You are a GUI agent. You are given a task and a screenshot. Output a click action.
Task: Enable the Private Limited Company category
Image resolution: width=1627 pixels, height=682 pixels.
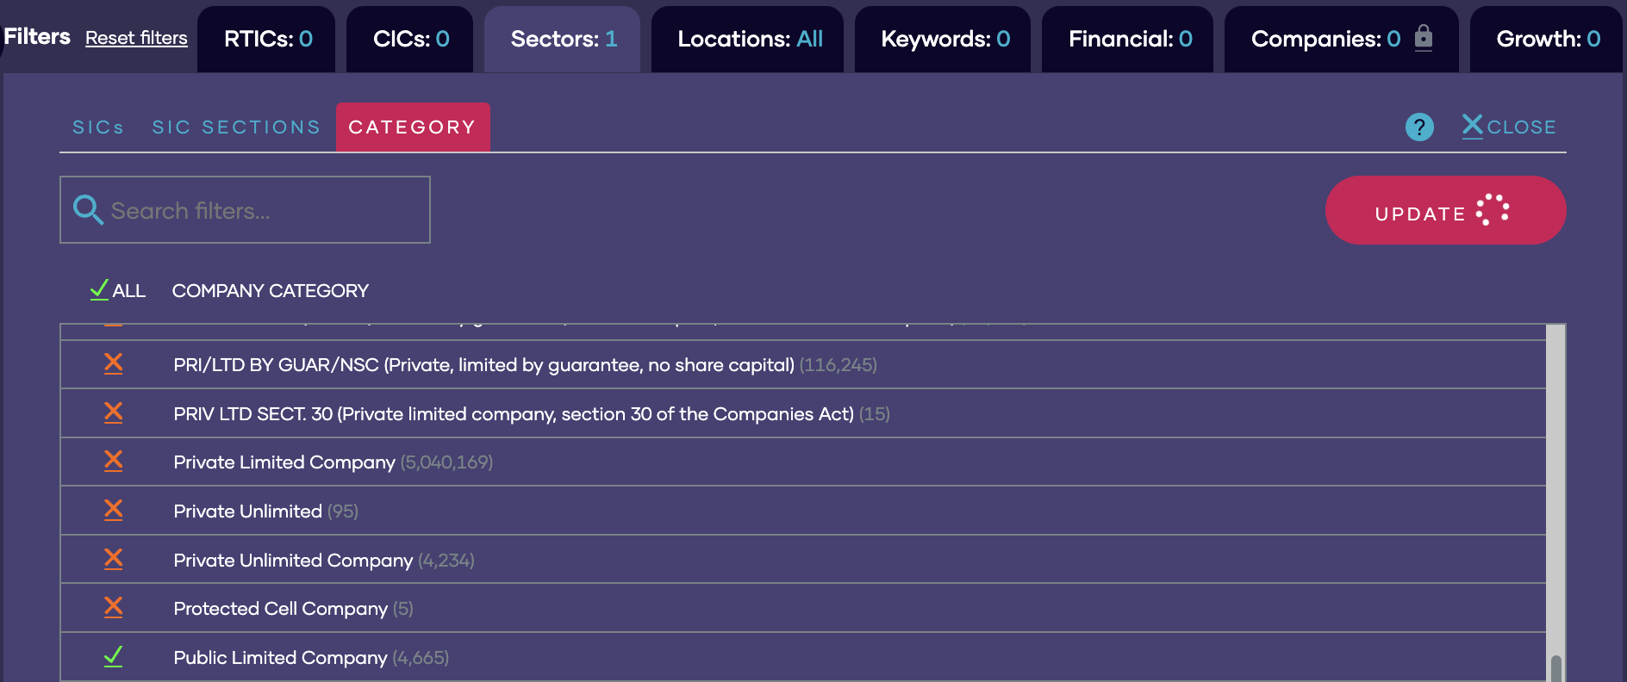pos(113,462)
